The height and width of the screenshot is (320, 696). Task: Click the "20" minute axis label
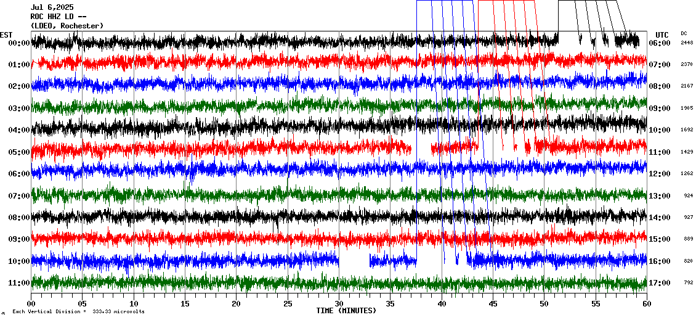pyautogui.click(x=236, y=303)
